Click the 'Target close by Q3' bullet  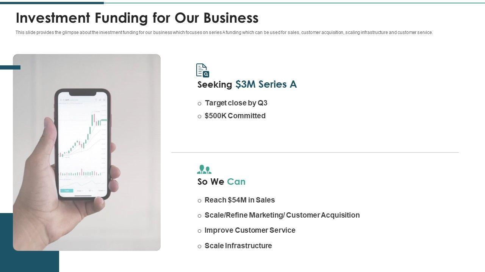click(x=236, y=103)
